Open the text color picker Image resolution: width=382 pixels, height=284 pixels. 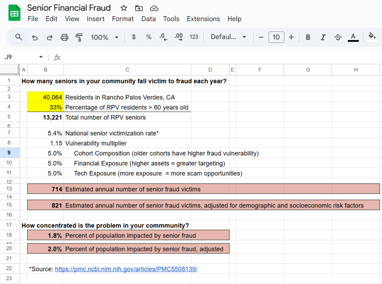(353, 37)
